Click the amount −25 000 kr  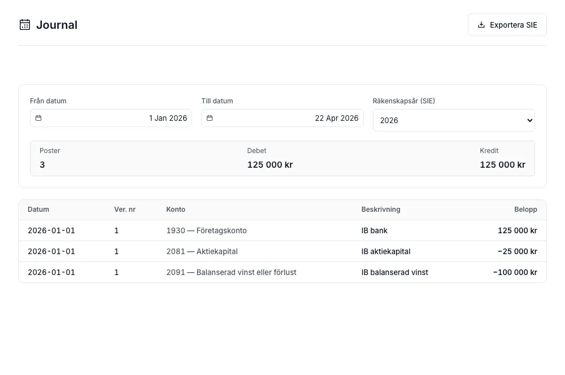pos(518,251)
